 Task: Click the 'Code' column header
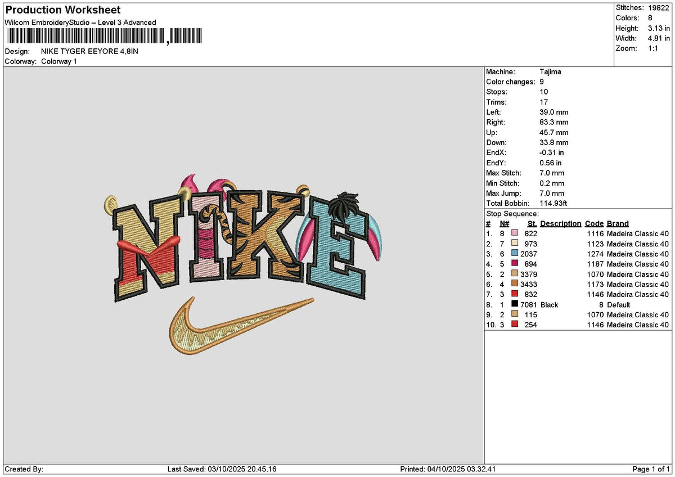594,223
